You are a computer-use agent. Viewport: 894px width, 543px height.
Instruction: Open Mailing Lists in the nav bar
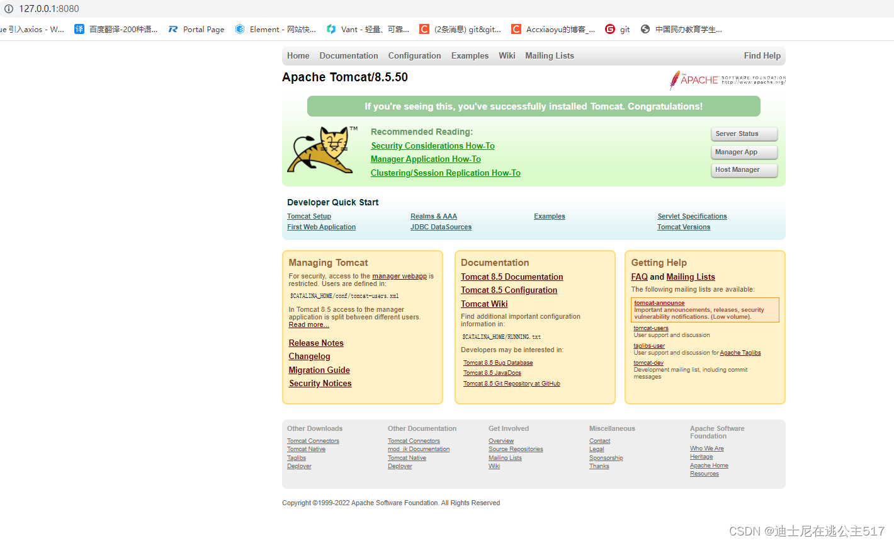pyautogui.click(x=550, y=55)
